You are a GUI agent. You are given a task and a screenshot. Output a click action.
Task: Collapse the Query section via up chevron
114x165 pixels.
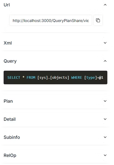(105, 61)
